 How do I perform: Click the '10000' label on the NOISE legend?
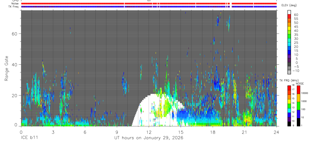[x=304, y=93]
